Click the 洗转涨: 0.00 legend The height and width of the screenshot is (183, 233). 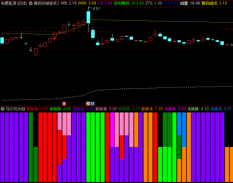click(x=175, y=109)
